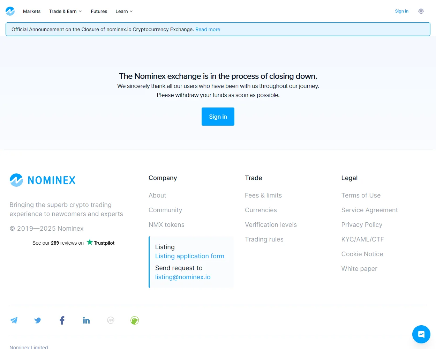
Task: Open the settings gear in the header
Action: pos(421,11)
